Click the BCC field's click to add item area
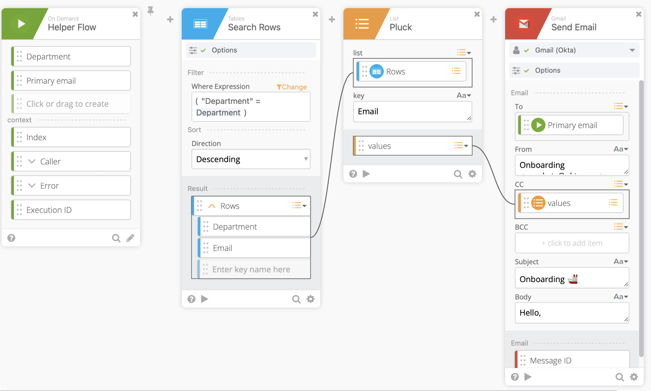 coord(571,243)
